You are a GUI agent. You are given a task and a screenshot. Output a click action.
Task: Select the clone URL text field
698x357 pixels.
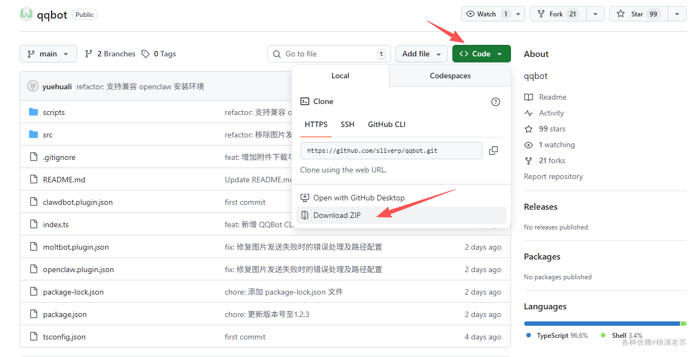(x=391, y=151)
